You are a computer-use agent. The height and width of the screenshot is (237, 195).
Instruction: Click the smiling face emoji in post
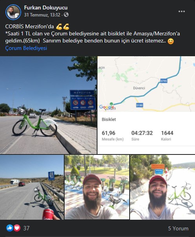coord(170,41)
